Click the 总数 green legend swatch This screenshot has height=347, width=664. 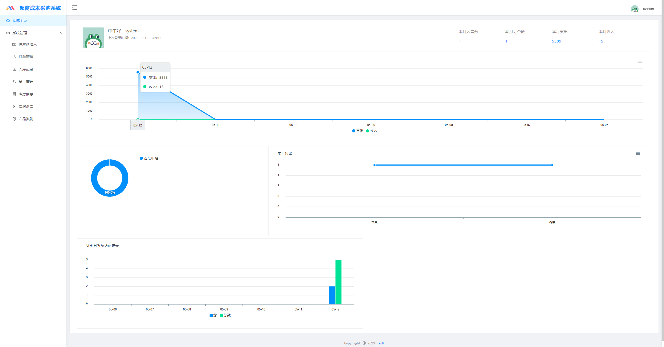coord(221,315)
